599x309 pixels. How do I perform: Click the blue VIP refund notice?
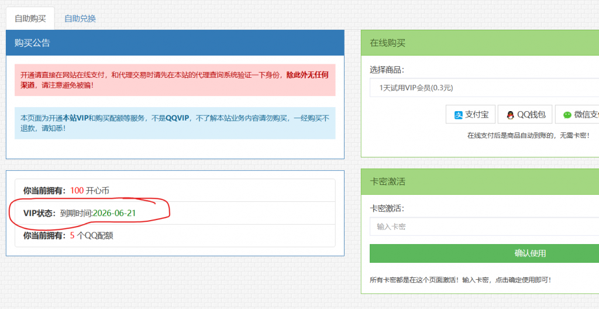click(x=175, y=123)
